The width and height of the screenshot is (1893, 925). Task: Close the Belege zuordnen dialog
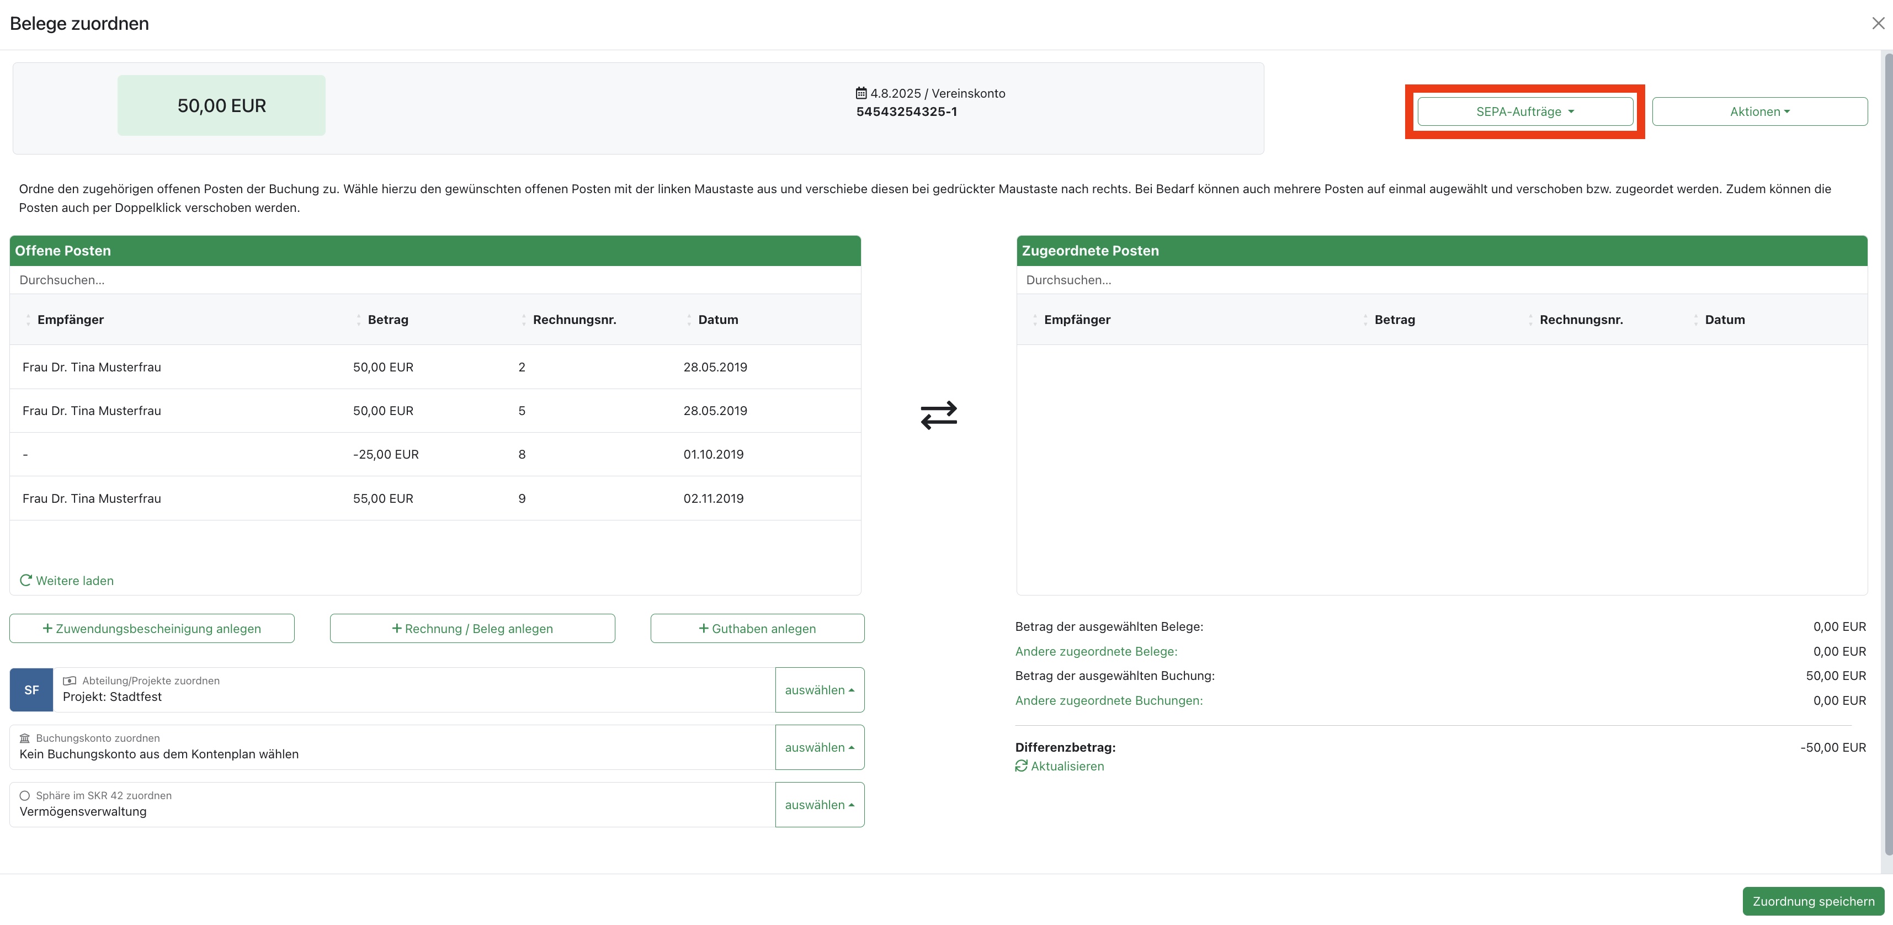(x=1878, y=24)
